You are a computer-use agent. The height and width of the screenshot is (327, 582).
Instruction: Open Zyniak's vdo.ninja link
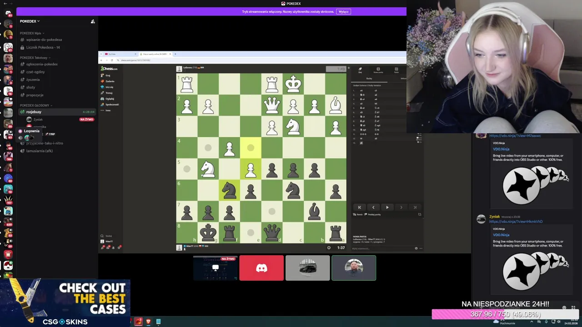(x=516, y=222)
